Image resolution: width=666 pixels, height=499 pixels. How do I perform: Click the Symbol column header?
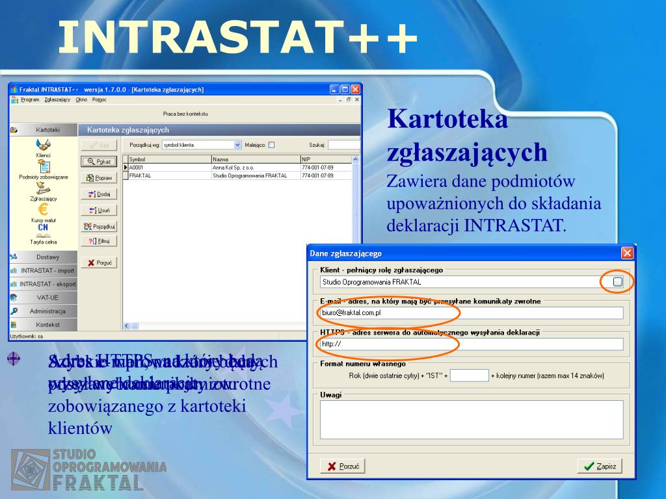(x=170, y=160)
